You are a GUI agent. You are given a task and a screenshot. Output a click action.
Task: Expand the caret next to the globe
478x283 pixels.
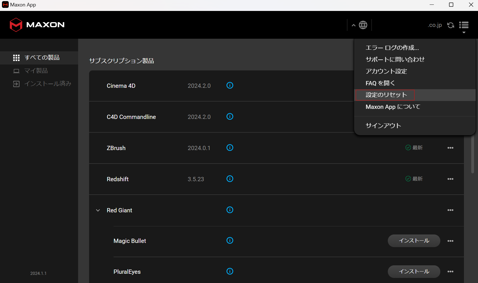point(354,25)
